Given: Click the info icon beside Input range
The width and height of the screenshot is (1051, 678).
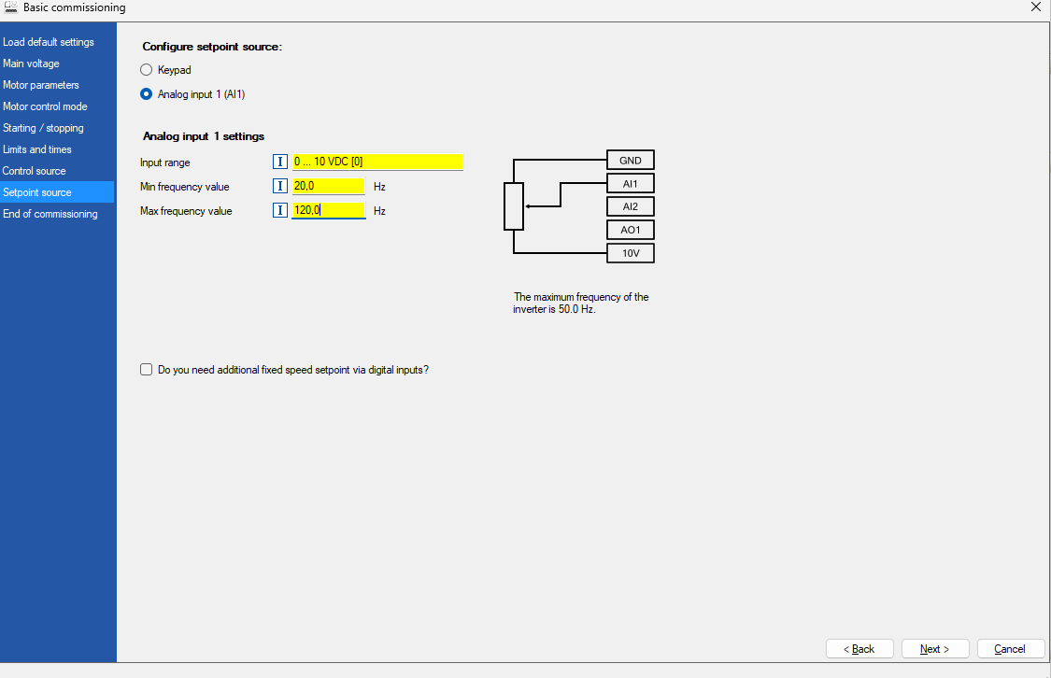Looking at the screenshot, I should pos(280,162).
